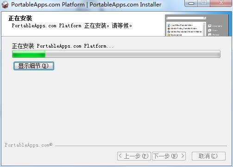233x167 pixels.
Task: Close the installer window
Action: (x=221, y=3)
